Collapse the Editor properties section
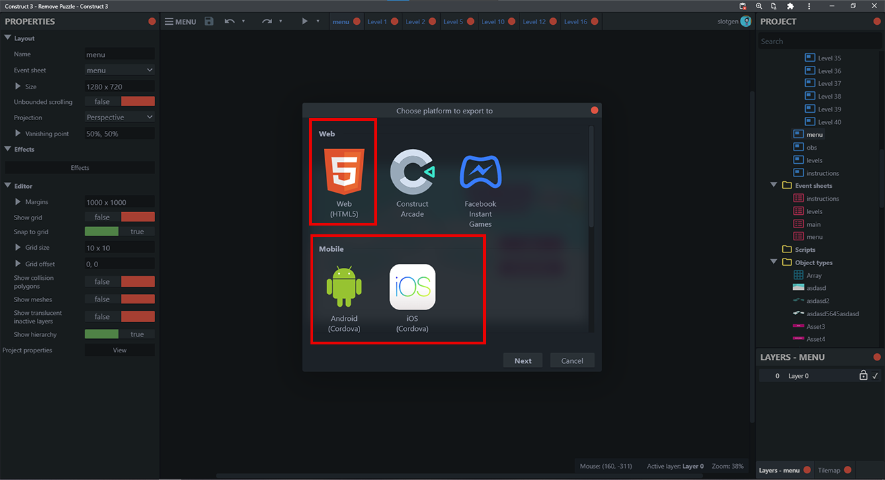885x480 pixels. pyautogui.click(x=8, y=186)
